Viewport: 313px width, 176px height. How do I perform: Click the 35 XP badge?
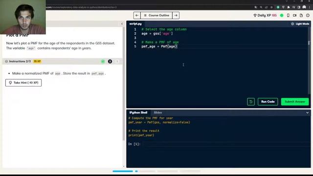(37, 62)
